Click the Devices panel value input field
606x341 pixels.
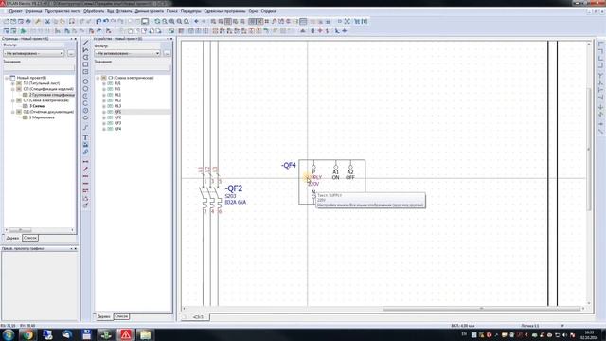pyautogui.click(x=133, y=67)
